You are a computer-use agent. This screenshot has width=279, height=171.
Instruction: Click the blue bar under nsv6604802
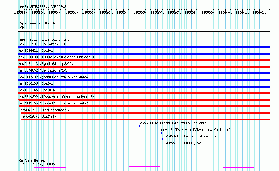click(x=144, y=73)
